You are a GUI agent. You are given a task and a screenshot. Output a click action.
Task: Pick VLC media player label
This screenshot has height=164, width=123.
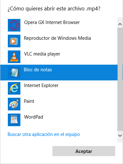click(42, 54)
